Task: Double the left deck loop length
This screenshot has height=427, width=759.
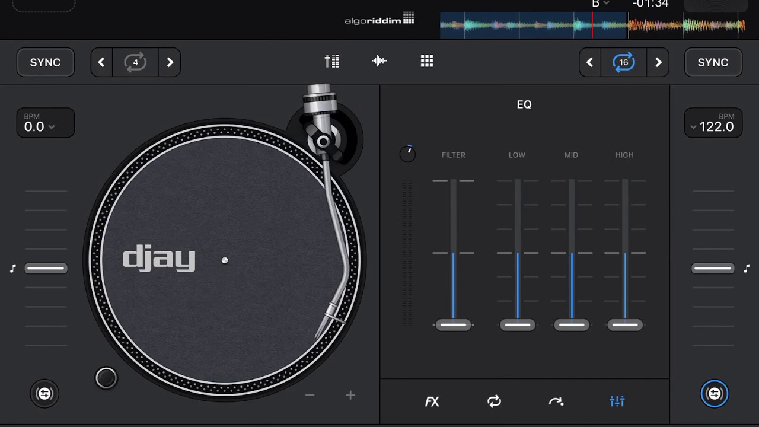Action: coord(170,62)
